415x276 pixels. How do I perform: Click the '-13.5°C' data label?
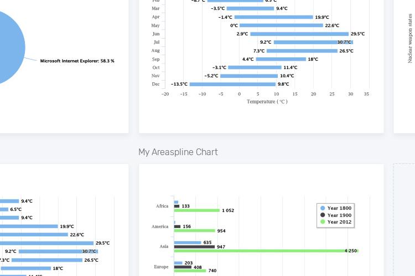pyautogui.click(x=179, y=84)
